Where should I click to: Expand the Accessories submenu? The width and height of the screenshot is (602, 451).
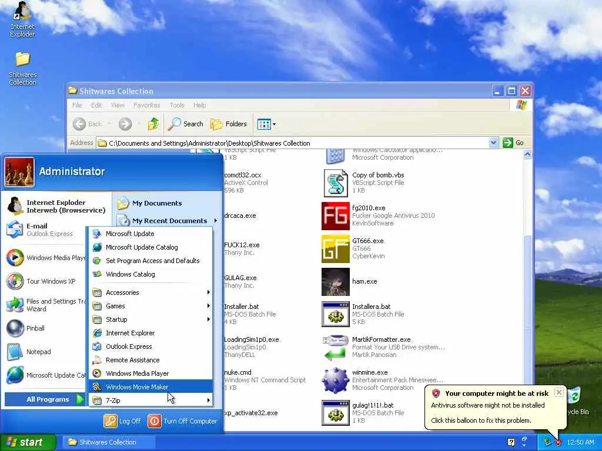coord(151,292)
